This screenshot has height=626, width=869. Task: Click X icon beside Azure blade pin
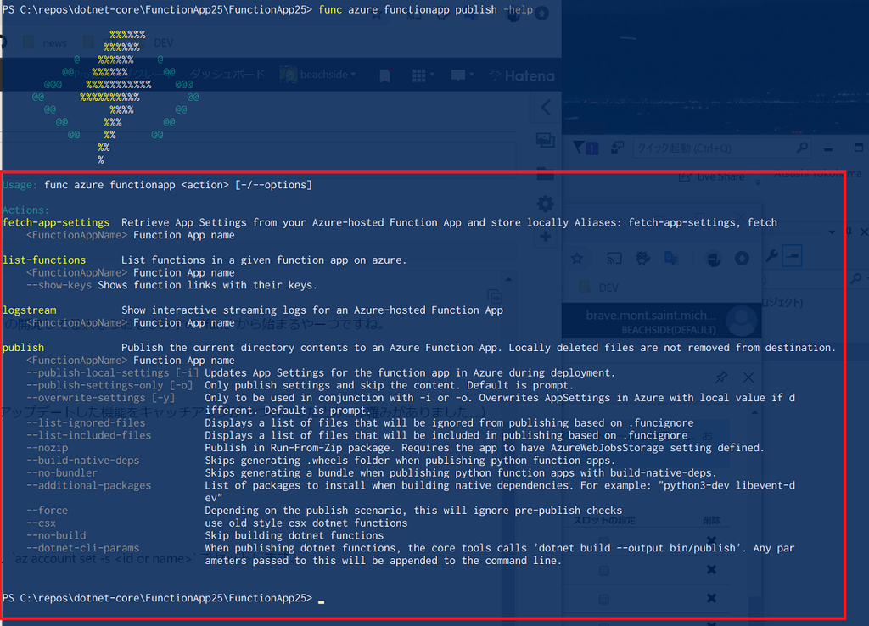pyautogui.click(x=748, y=377)
